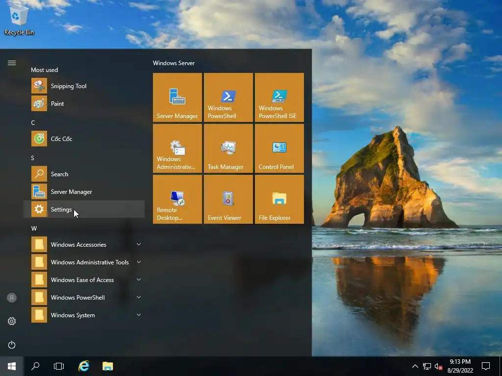Open Cốc Cốc browser app
Screen dimensions: 502x376
point(84,139)
